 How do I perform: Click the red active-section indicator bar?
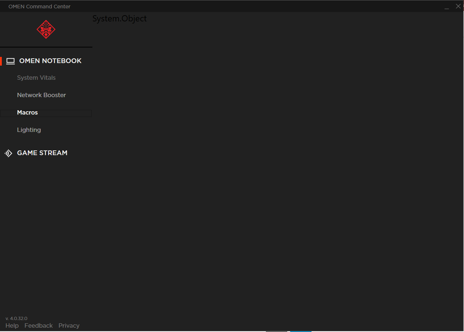tap(1, 61)
